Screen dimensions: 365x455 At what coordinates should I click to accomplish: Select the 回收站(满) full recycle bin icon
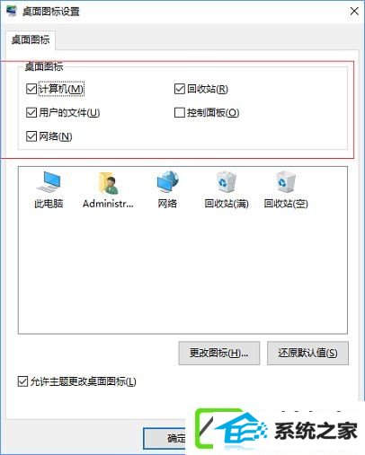coord(227,181)
